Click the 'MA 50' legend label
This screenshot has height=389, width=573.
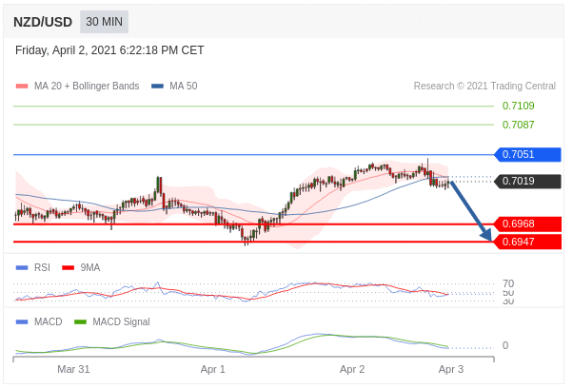[x=184, y=86]
